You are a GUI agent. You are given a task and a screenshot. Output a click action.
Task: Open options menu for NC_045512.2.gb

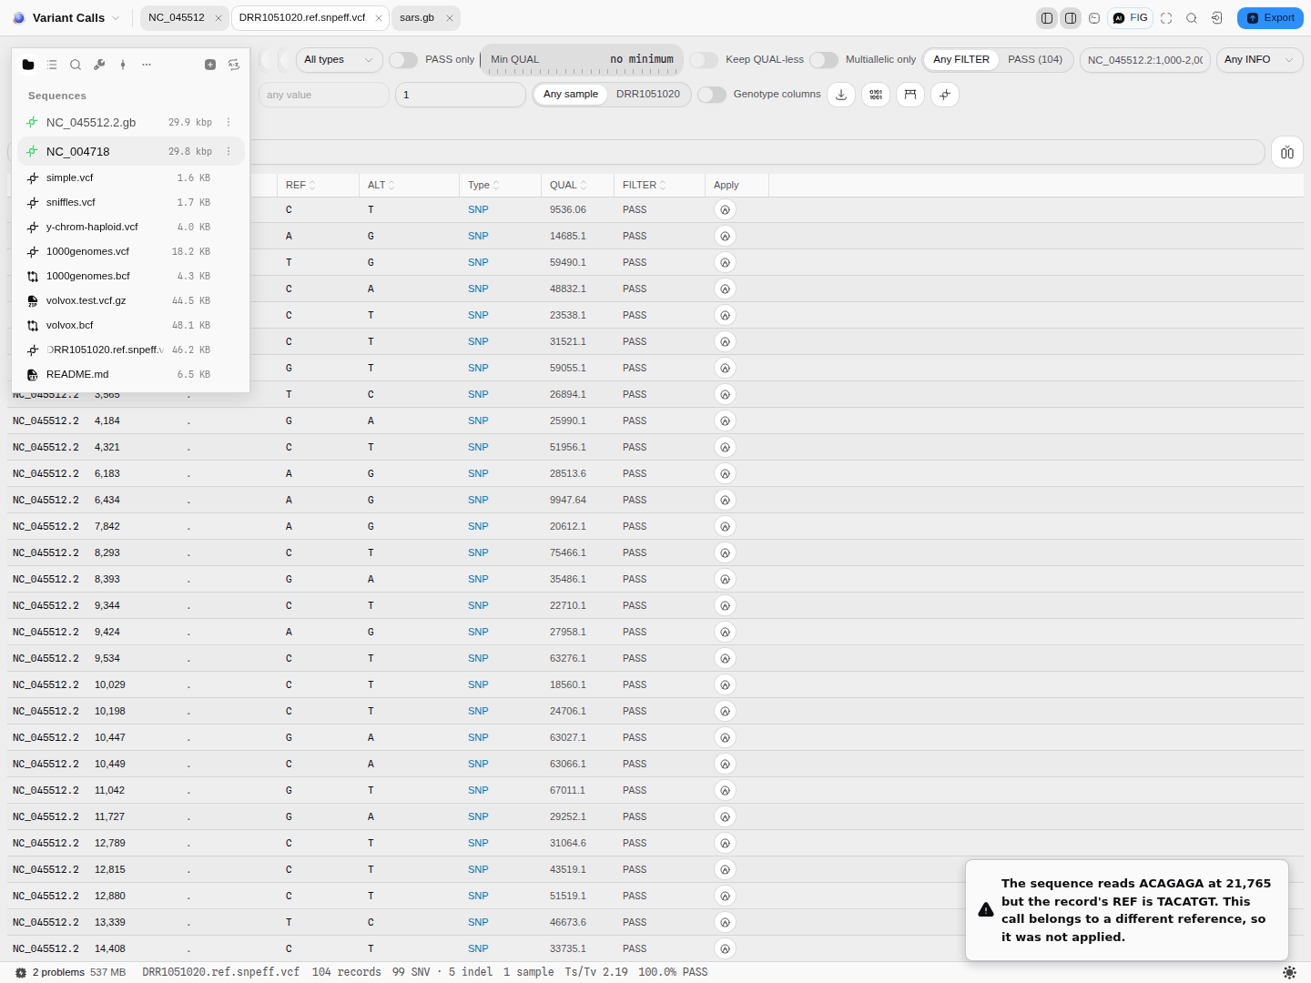(x=229, y=123)
